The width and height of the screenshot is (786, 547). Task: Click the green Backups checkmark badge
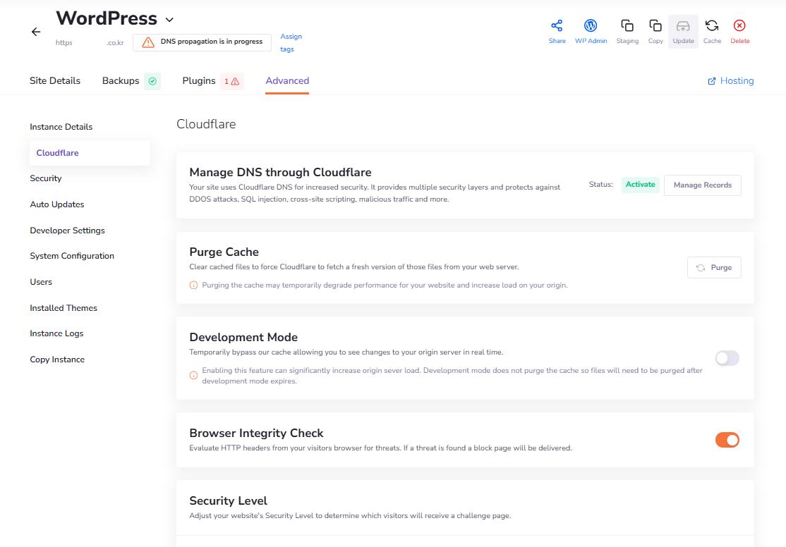click(x=152, y=81)
